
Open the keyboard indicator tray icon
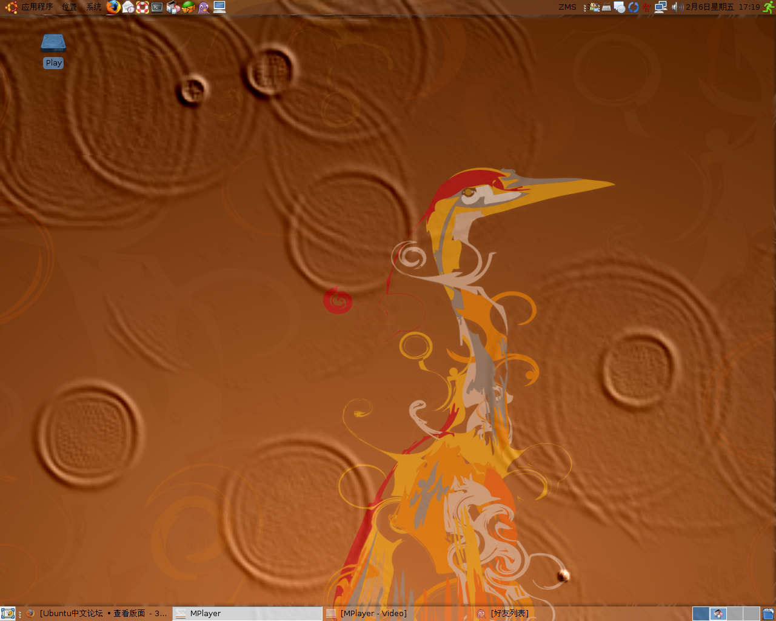click(606, 7)
